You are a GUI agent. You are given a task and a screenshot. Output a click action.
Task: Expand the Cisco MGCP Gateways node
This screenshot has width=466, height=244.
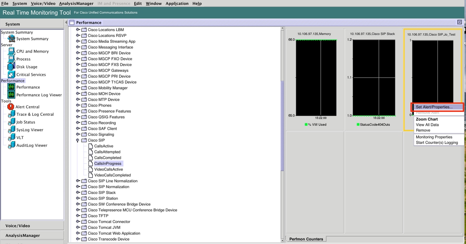pos(78,70)
